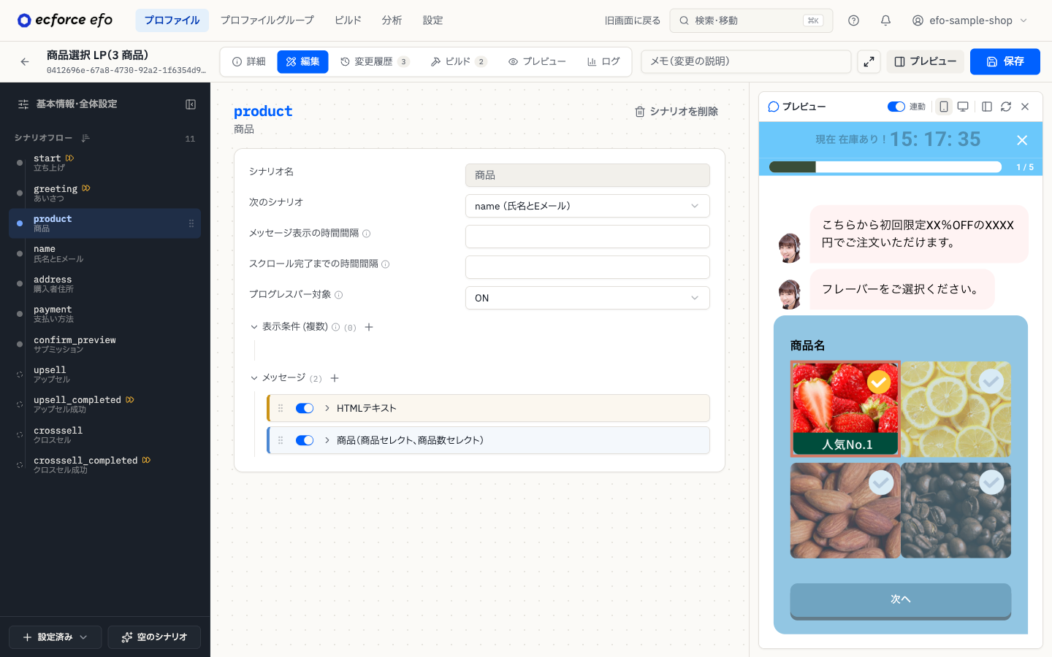Add a new message with plus

[x=335, y=378]
